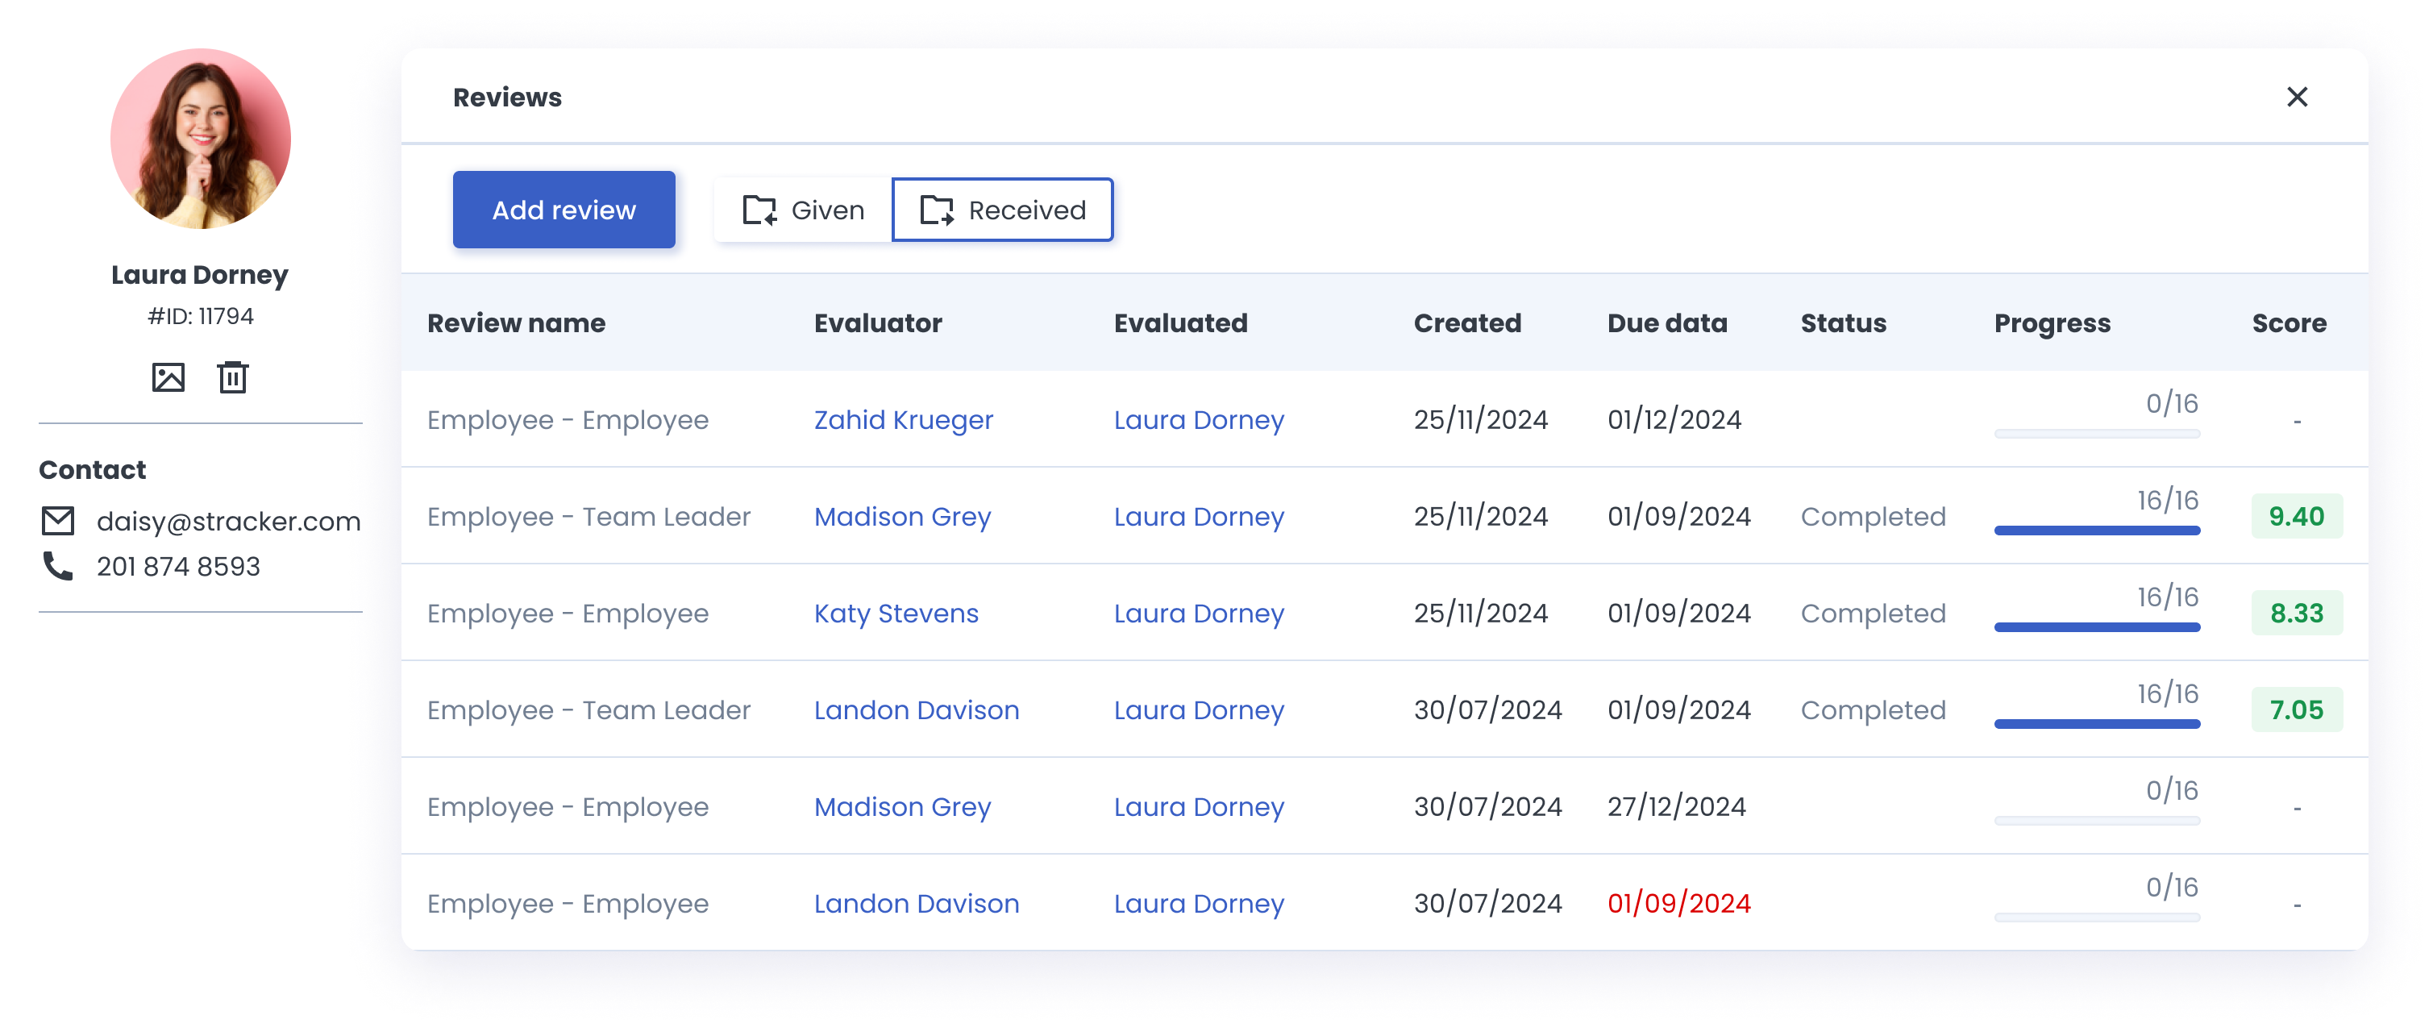Open evaluator Katy Stevens' profile
Screen dimensions: 2433x1032
[x=896, y=614]
